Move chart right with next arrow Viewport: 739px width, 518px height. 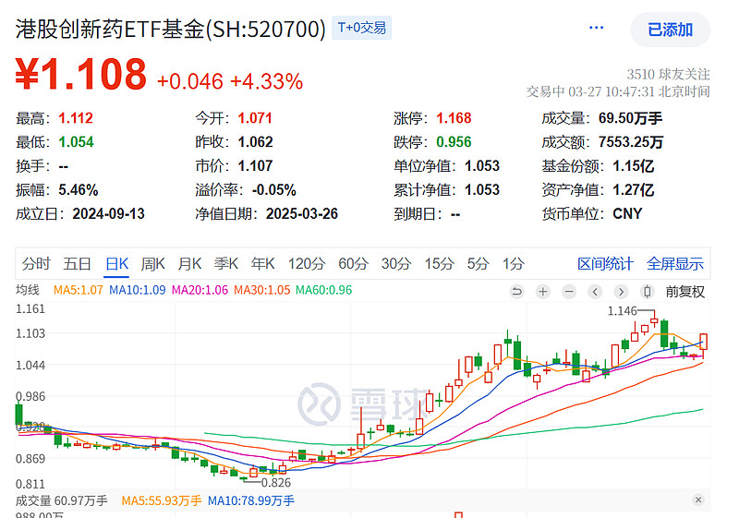621,292
